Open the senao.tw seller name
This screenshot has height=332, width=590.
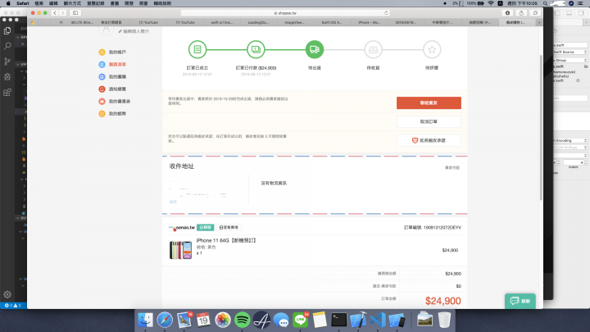(x=185, y=227)
